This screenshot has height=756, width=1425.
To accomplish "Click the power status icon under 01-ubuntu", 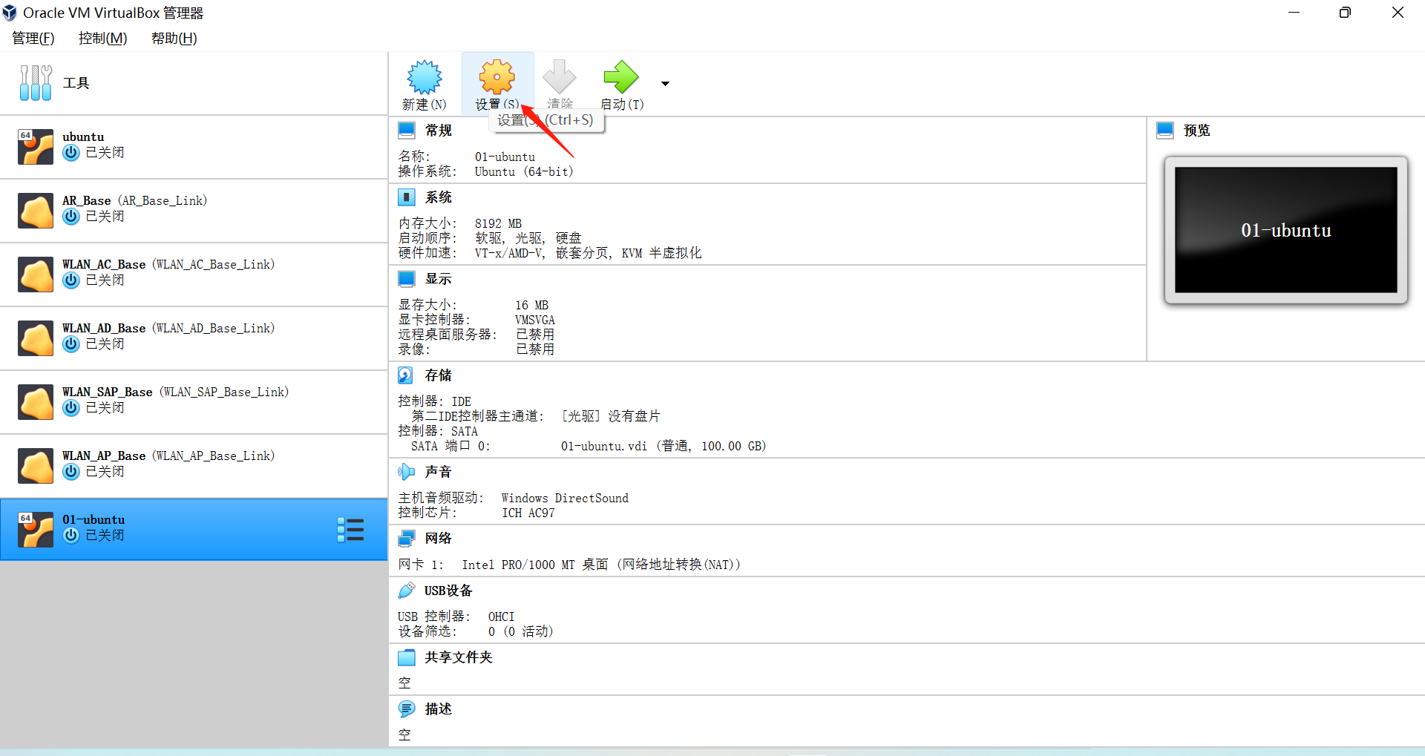I will pyautogui.click(x=71, y=536).
